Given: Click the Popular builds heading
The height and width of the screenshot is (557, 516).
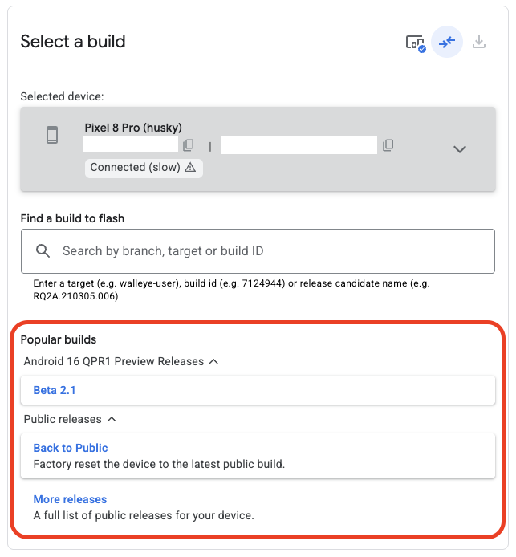Looking at the screenshot, I should click(59, 339).
